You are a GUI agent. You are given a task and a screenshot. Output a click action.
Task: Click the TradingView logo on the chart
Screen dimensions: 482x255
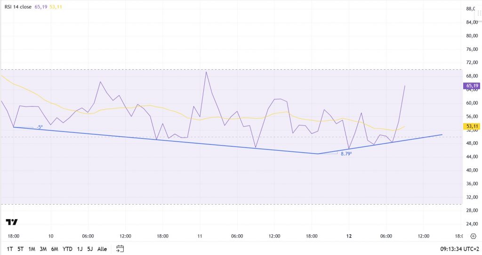[12, 222]
